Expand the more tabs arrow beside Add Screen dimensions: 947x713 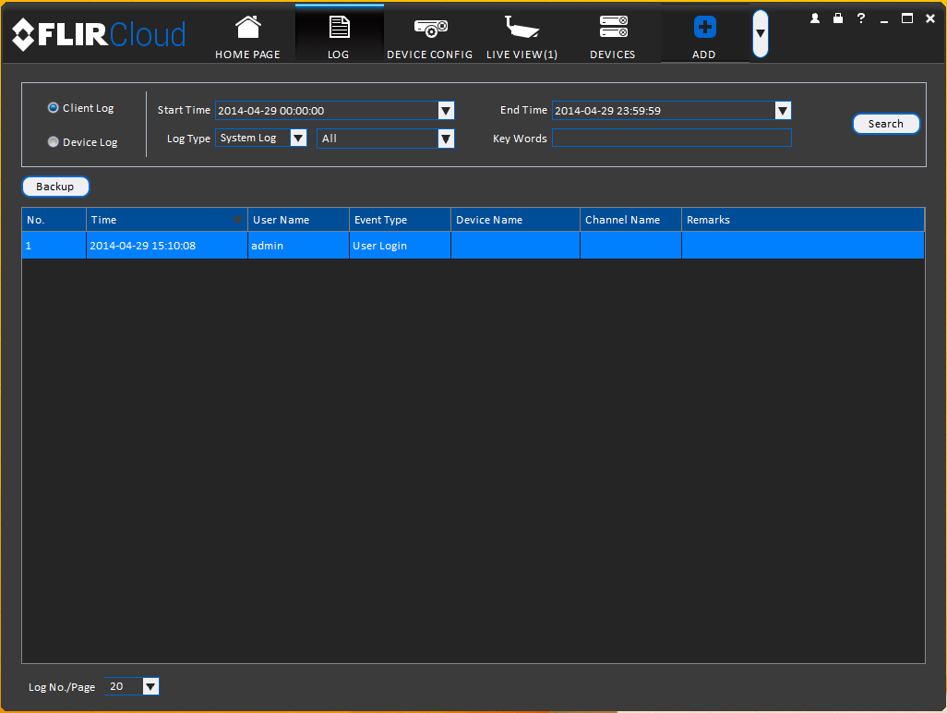pyautogui.click(x=761, y=33)
